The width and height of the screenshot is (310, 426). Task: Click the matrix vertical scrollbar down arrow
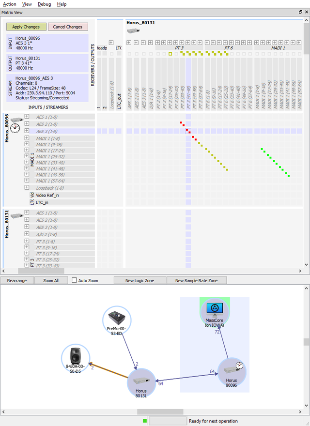pos(307,265)
